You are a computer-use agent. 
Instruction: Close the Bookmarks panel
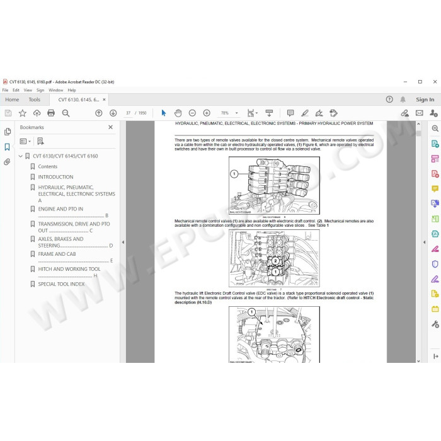pyautogui.click(x=110, y=127)
